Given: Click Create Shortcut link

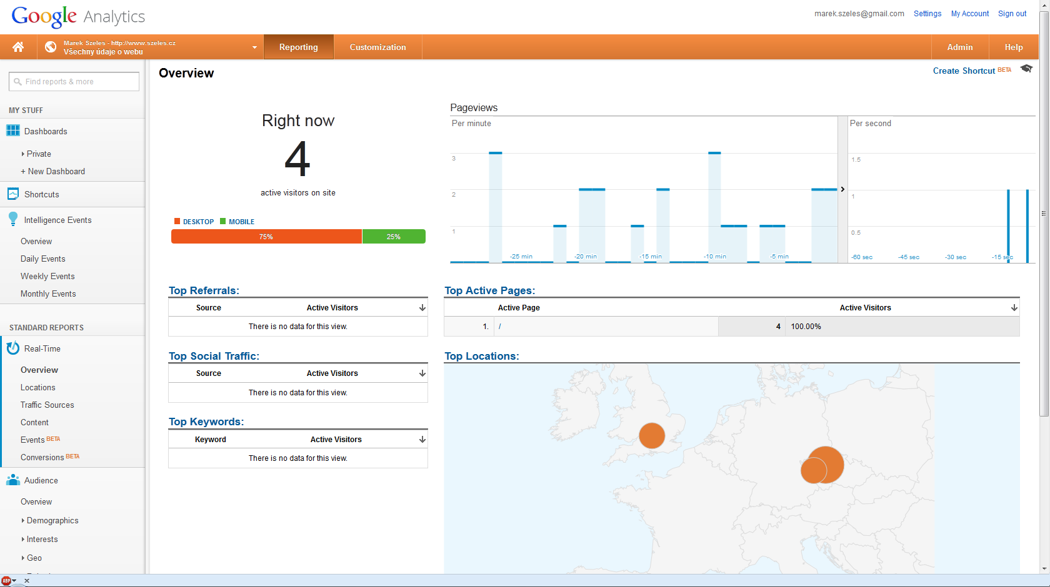Looking at the screenshot, I should point(964,71).
